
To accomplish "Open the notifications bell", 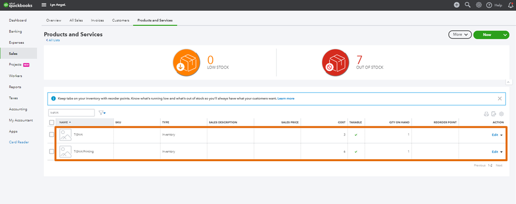I will 511,5.
